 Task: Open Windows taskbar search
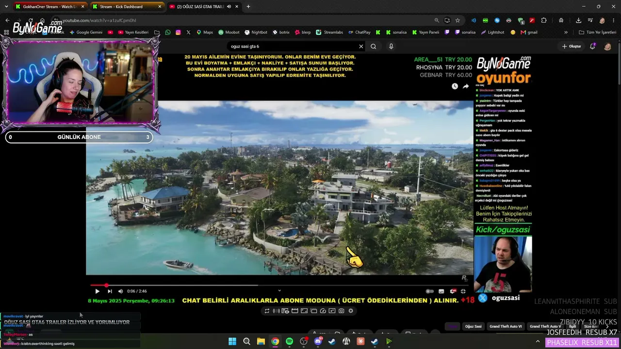pyautogui.click(x=246, y=341)
